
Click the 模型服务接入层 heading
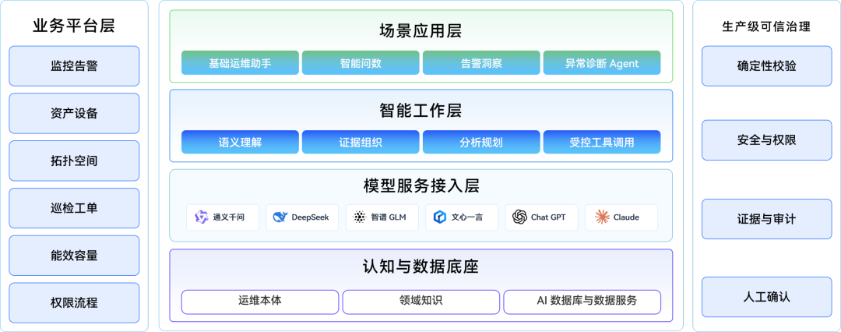click(421, 186)
